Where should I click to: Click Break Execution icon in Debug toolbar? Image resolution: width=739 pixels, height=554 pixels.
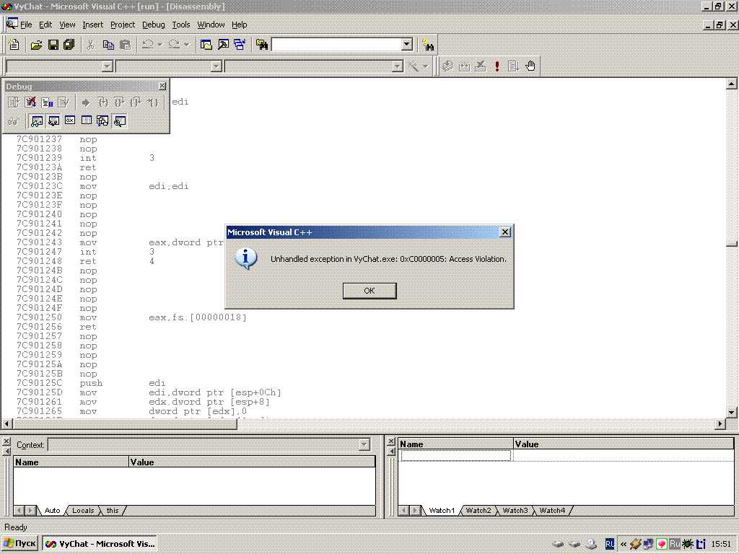(47, 102)
